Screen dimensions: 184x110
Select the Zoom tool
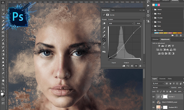(3, 84)
